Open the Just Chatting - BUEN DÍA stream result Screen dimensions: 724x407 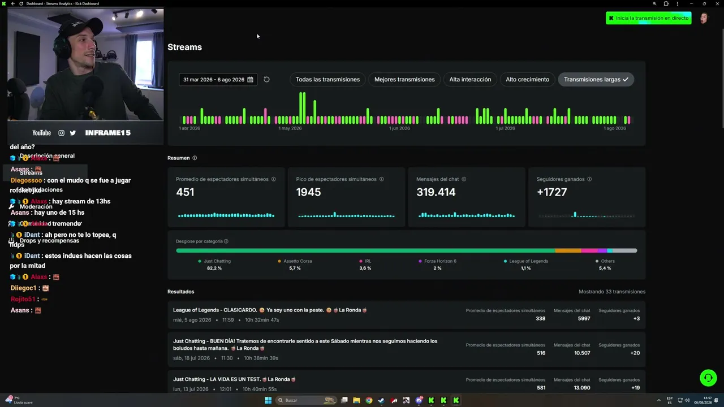click(x=406, y=349)
